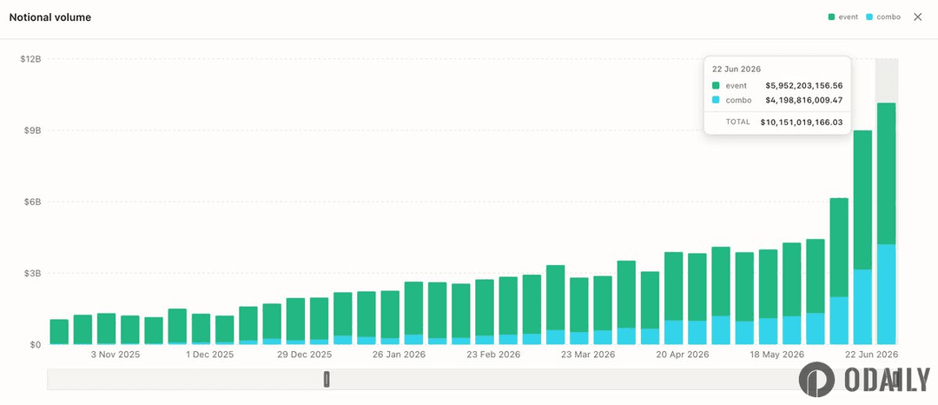
Task: Click total value $10,151,019,166.03 in tooltip
Action: click(802, 122)
